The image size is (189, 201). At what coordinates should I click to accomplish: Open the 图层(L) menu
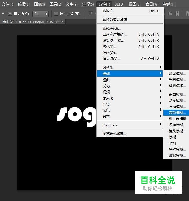click(55, 4)
